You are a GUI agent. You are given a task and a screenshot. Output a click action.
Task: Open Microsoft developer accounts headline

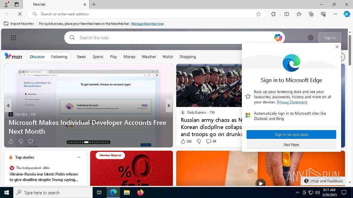[x=87, y=127]
